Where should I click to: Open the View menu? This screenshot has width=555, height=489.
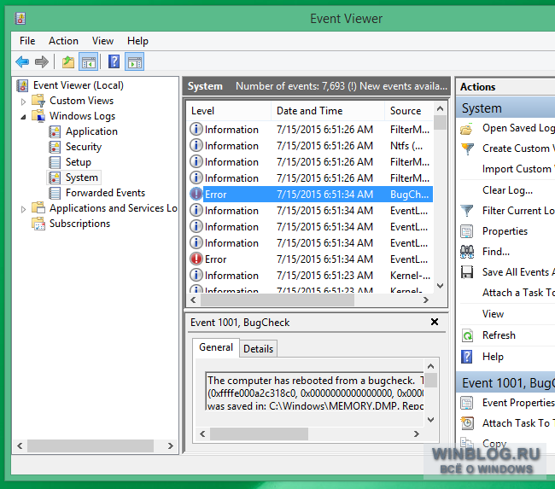coord(102,41)
